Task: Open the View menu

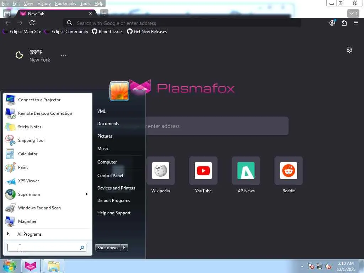Action: 28,4
